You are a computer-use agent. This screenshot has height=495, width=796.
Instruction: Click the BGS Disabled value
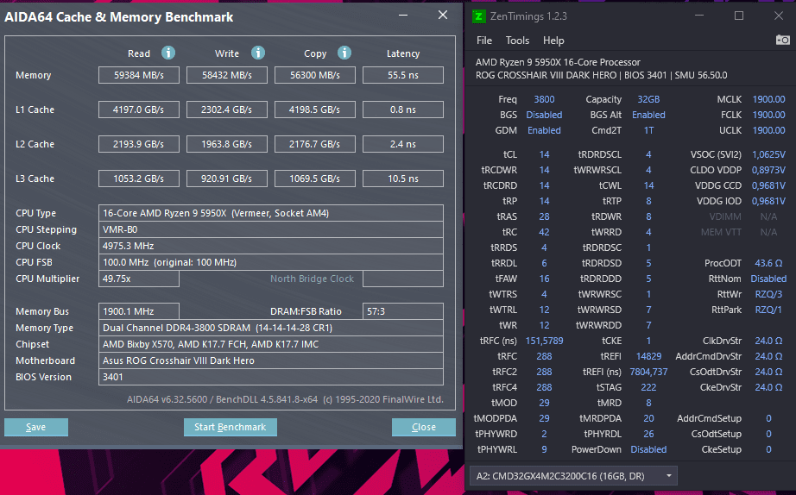[544, 116]
